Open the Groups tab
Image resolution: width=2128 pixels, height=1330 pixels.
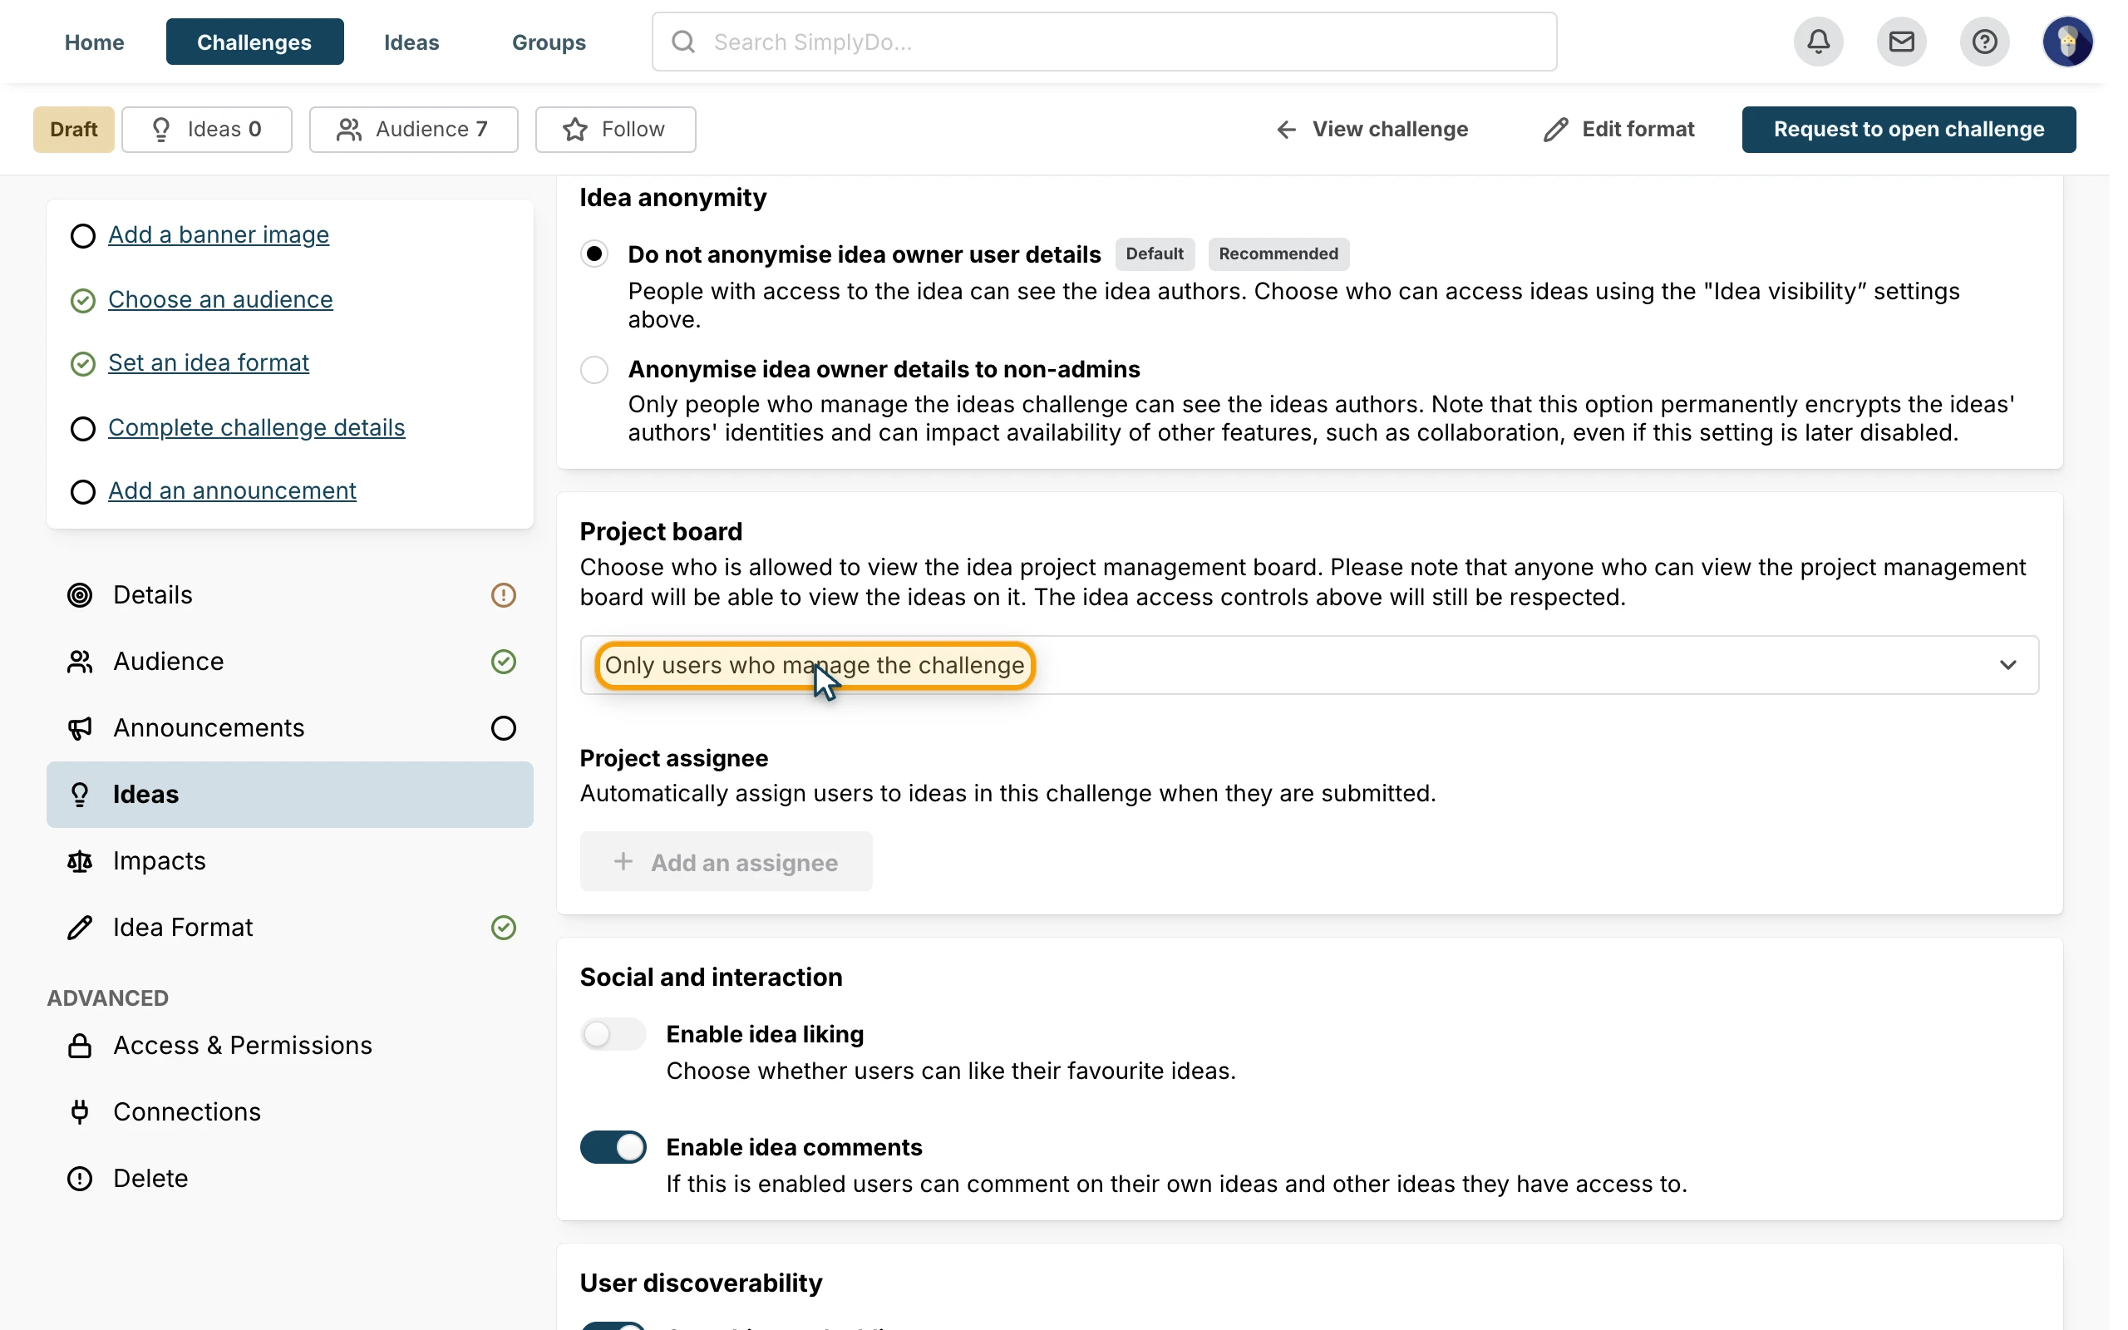(x=549, y=42)
